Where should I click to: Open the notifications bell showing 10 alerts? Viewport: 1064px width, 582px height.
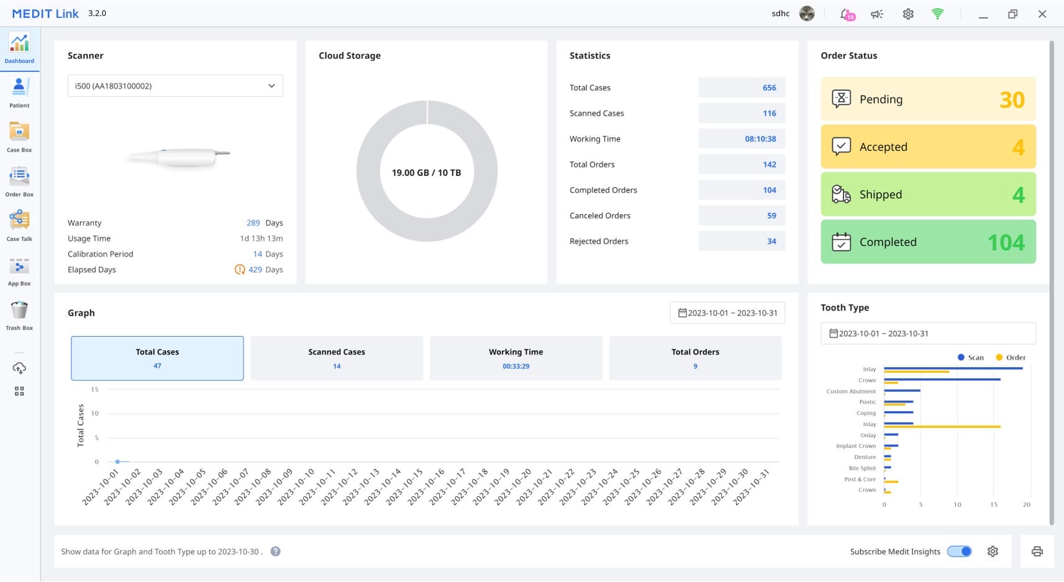[845, 13]
